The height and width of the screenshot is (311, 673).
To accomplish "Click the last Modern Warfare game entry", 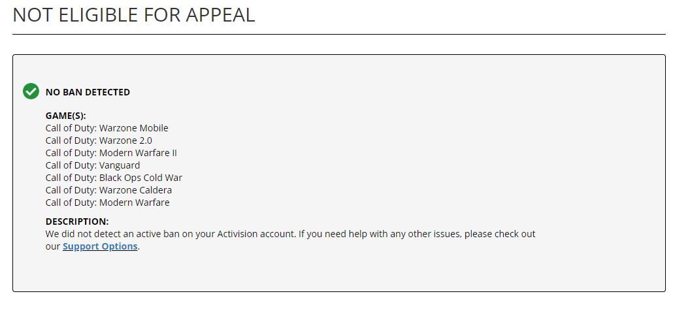I will tap(107, 203).
